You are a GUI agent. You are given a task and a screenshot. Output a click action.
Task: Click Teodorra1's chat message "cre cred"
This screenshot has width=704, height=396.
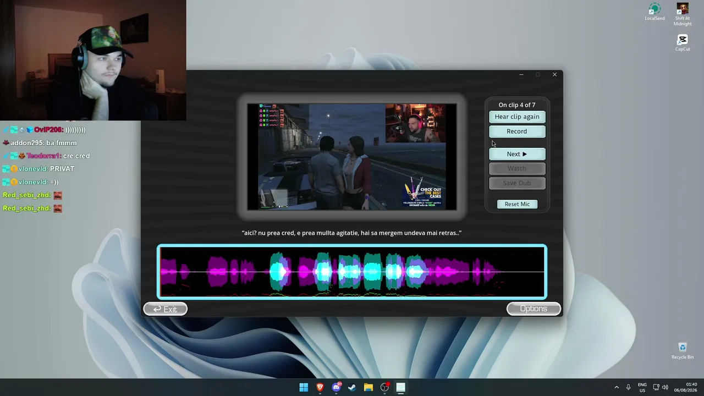coord(46,156)
